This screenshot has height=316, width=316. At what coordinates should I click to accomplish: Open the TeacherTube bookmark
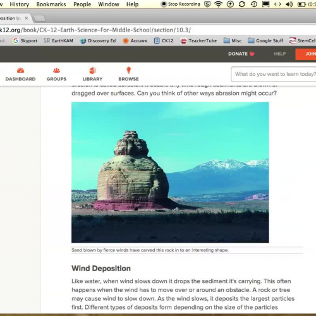198,40
